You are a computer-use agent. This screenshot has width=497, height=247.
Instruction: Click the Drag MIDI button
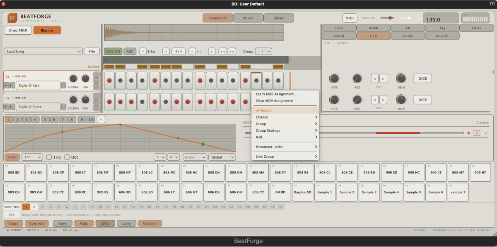coord(18,30)
